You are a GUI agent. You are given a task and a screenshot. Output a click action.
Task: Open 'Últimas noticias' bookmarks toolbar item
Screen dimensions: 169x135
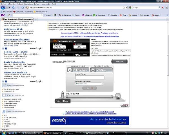click(41, 12)
